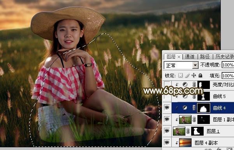Enable lock image pixels brush icon
The width and height of the screenshot is (234, 150).
[x=187, y=75]
